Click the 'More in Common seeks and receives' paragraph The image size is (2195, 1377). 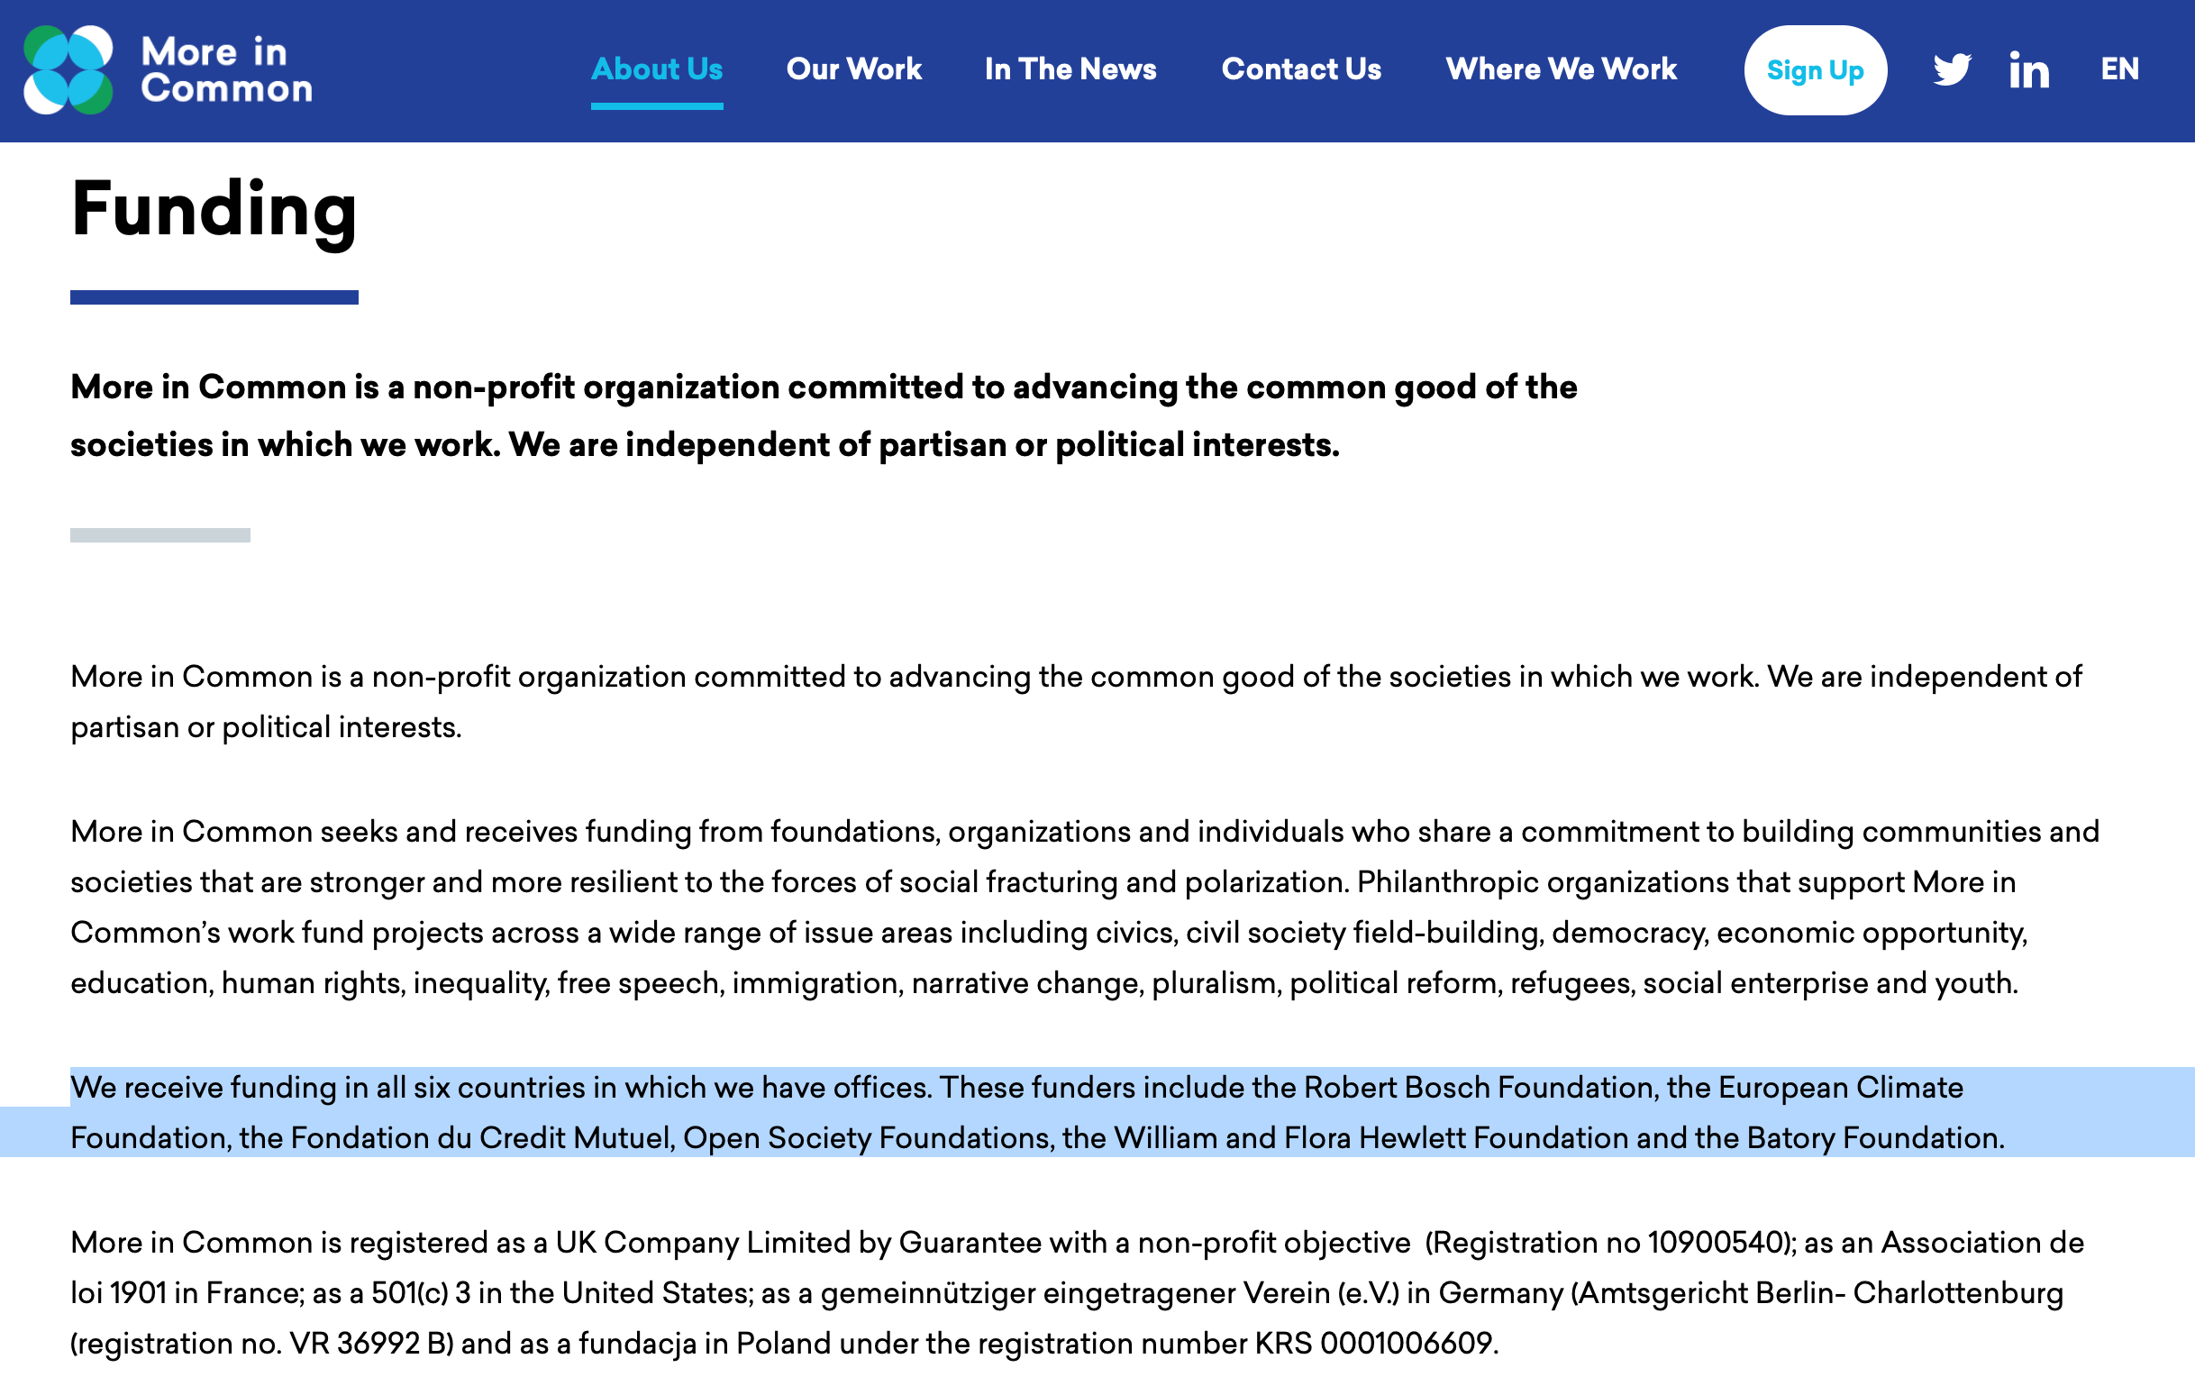point(1085,908)
